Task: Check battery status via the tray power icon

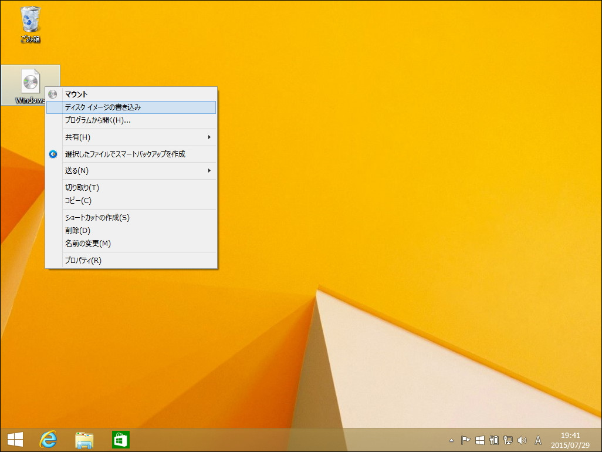Action: click(x=493, y=440)
